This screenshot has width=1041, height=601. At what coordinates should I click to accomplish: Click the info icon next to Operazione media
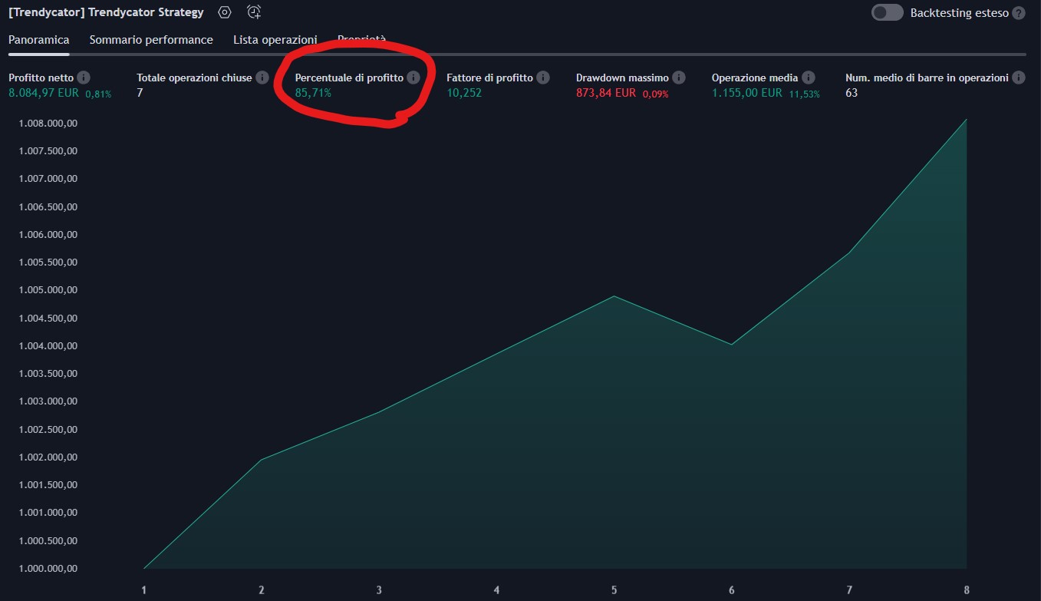click(x=809, y=78)
